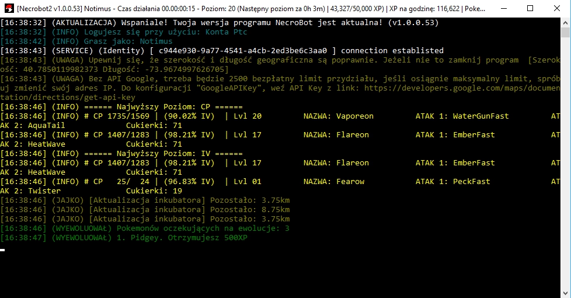Click 'CP 1735/1569' value in Vaporeon row

[x=121, y=116]
